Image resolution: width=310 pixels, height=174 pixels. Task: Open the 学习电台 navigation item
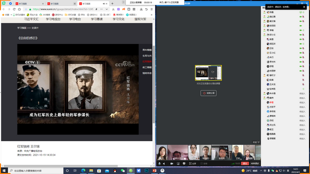tap(75, 19)
